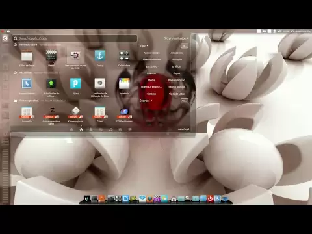This screenshot has width=312, height=234.
Task: Switch to the Files lens
Action: point(91,129)
